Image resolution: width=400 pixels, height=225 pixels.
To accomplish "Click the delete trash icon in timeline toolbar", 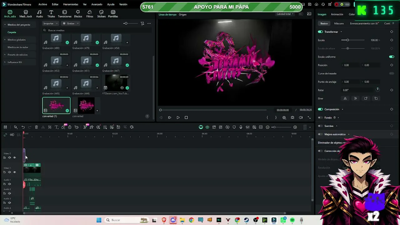I will (36, 127).
